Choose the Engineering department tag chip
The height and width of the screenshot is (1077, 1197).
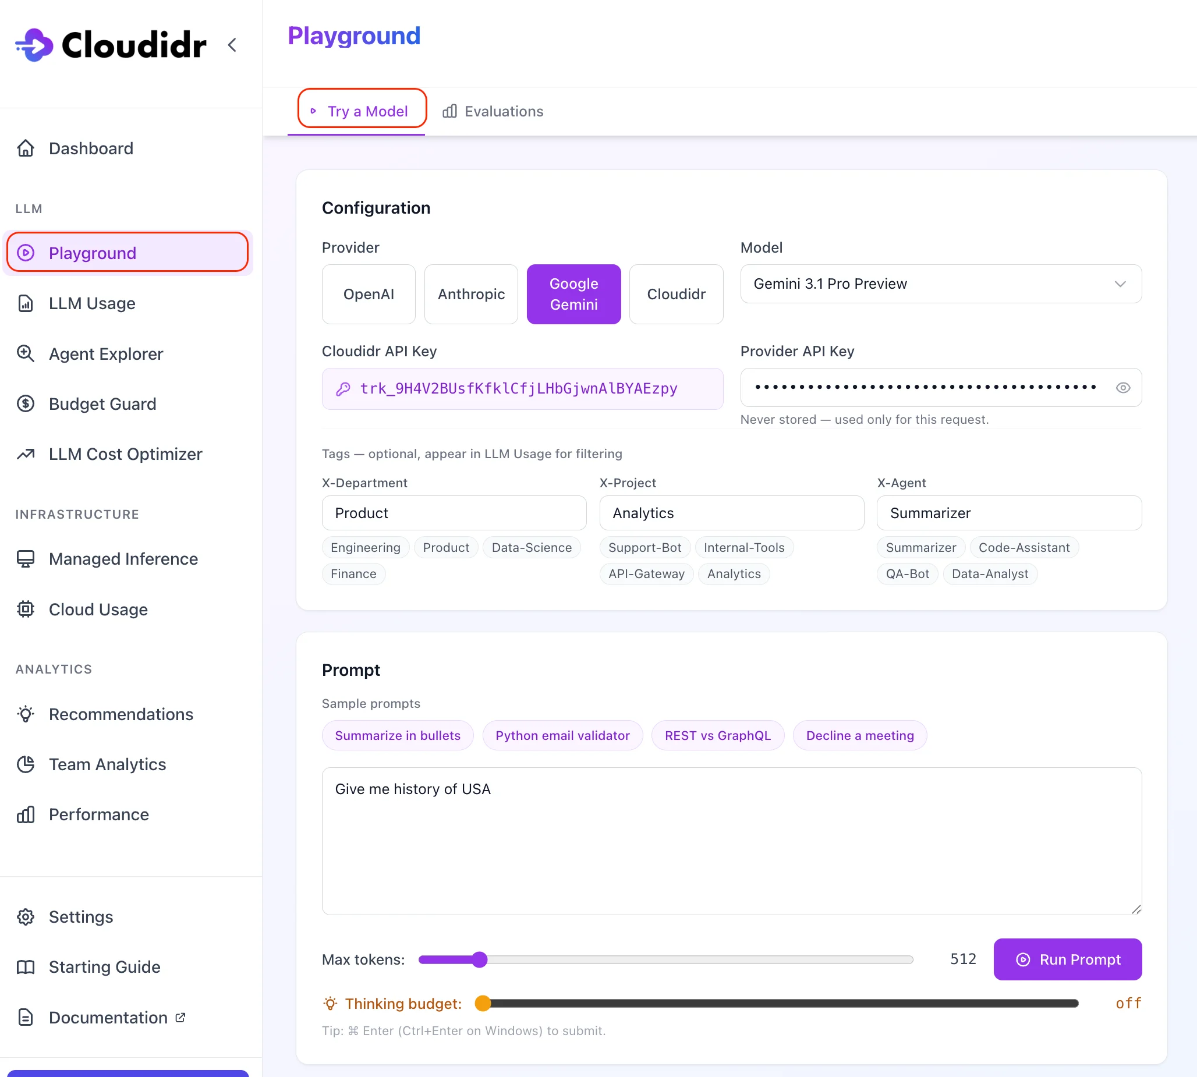[x=366, y=547]
